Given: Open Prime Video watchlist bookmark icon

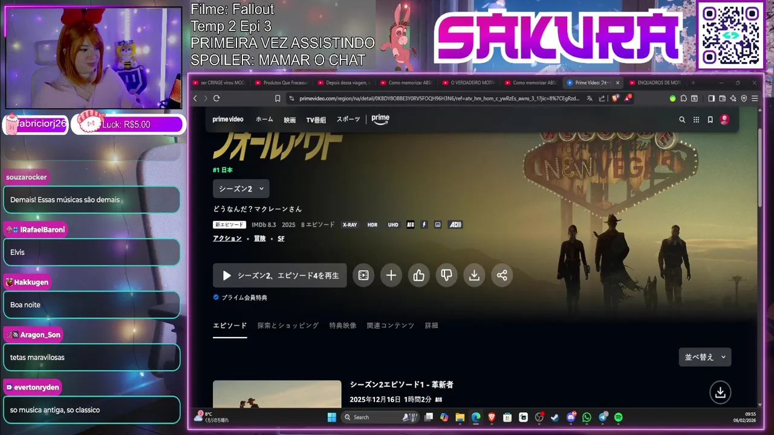Looking at the screenshot, I should point(711,120).
